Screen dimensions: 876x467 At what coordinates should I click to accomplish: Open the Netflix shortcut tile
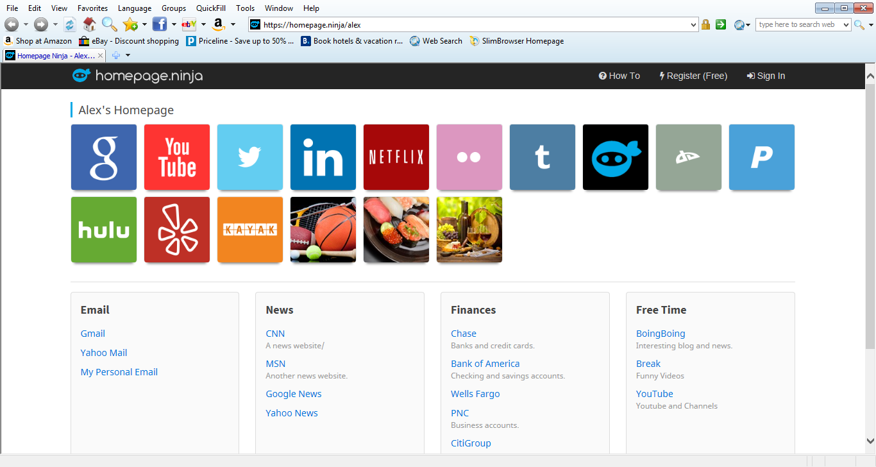[396, 157]
